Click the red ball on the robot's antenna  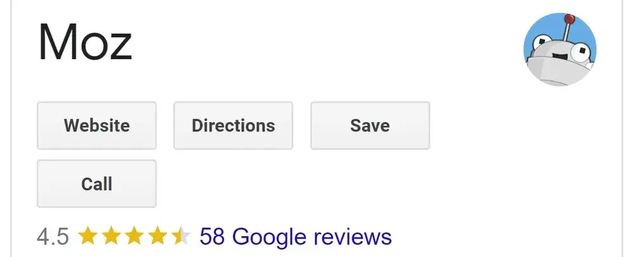tap(570, 18)
